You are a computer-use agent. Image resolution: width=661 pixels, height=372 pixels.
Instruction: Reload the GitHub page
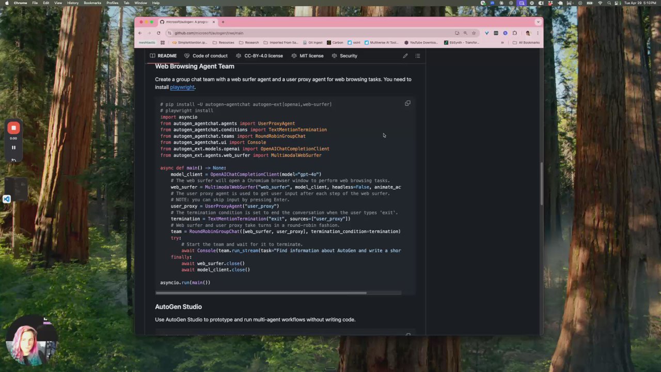click(x=159, y=33)
